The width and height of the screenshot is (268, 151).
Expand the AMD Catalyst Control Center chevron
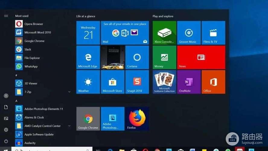69,126
